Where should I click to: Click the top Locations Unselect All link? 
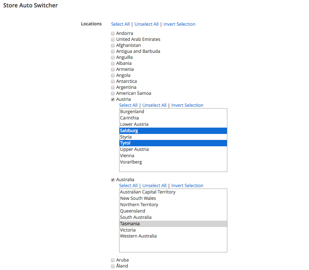coord(146,24)
